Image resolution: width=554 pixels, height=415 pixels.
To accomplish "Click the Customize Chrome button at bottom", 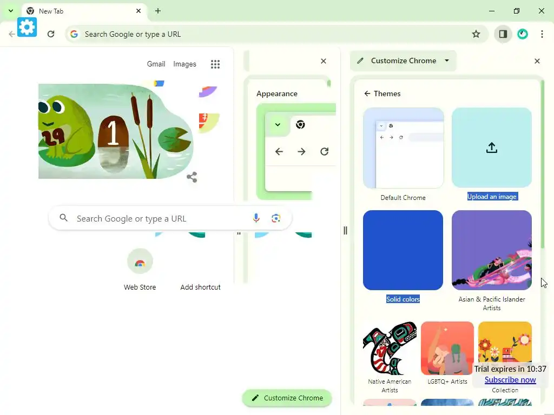I will pos(287,398).
